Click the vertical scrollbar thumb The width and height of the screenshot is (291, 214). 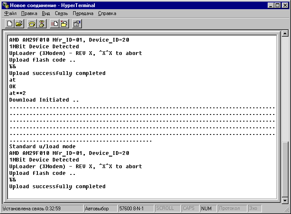tap(285, 169)
